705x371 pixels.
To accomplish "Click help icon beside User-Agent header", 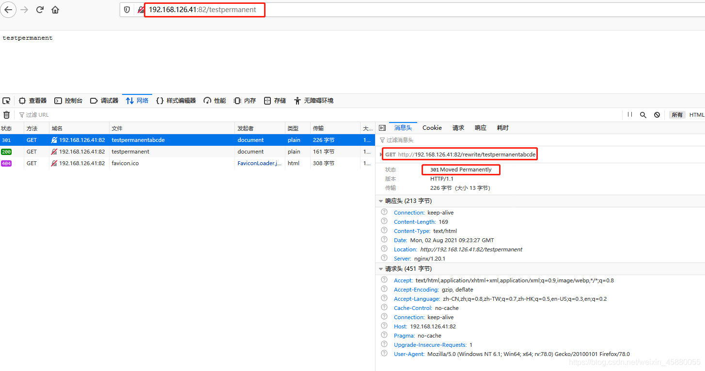I will click(x=384, y=354).
